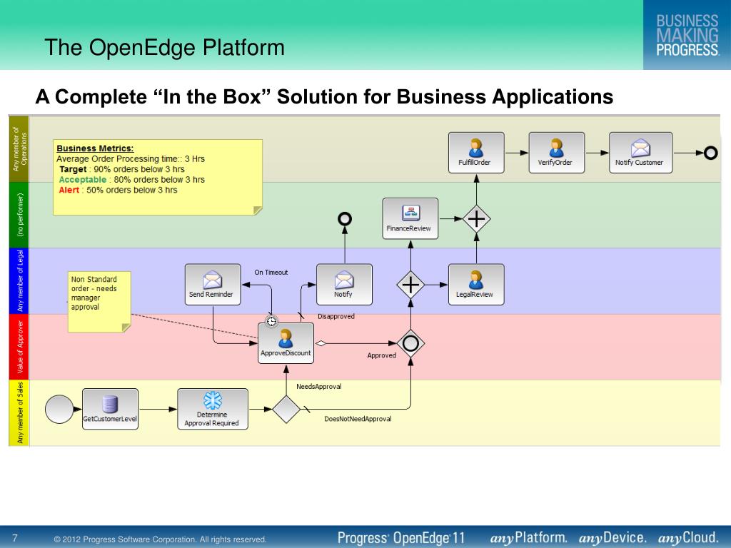Click the Any member of Legal lane header

tap(19, 281)
